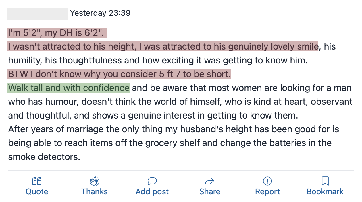Click the Report exclamation circle icon

coord(267,181)
